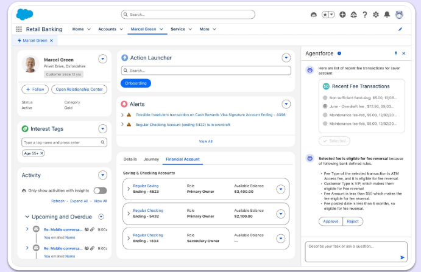421x272 pixels.
Task: Click the global create plus icon
Action: tap(343, 14)
